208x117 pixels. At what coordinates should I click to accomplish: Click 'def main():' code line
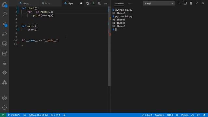30,26
